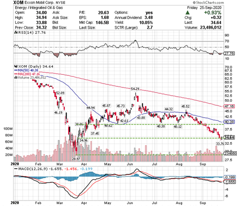Click the red 47.16 tag on price axis
This screenshot has height=206, width=237.
(x=229, y=106)
